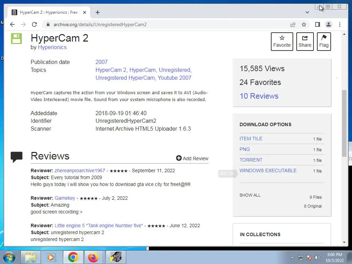The width and height of the screenshot is (352, 264).
Task: Open the Action Center flag icon
Action: coord(309,257)
